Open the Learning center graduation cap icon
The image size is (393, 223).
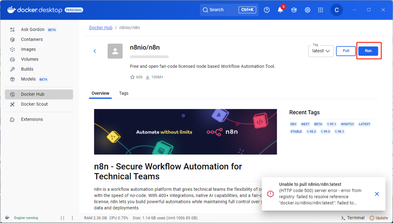click(294, 10)
